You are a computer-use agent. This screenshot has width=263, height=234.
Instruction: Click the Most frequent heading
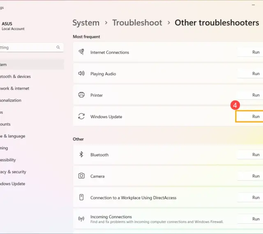click(86, 37)
